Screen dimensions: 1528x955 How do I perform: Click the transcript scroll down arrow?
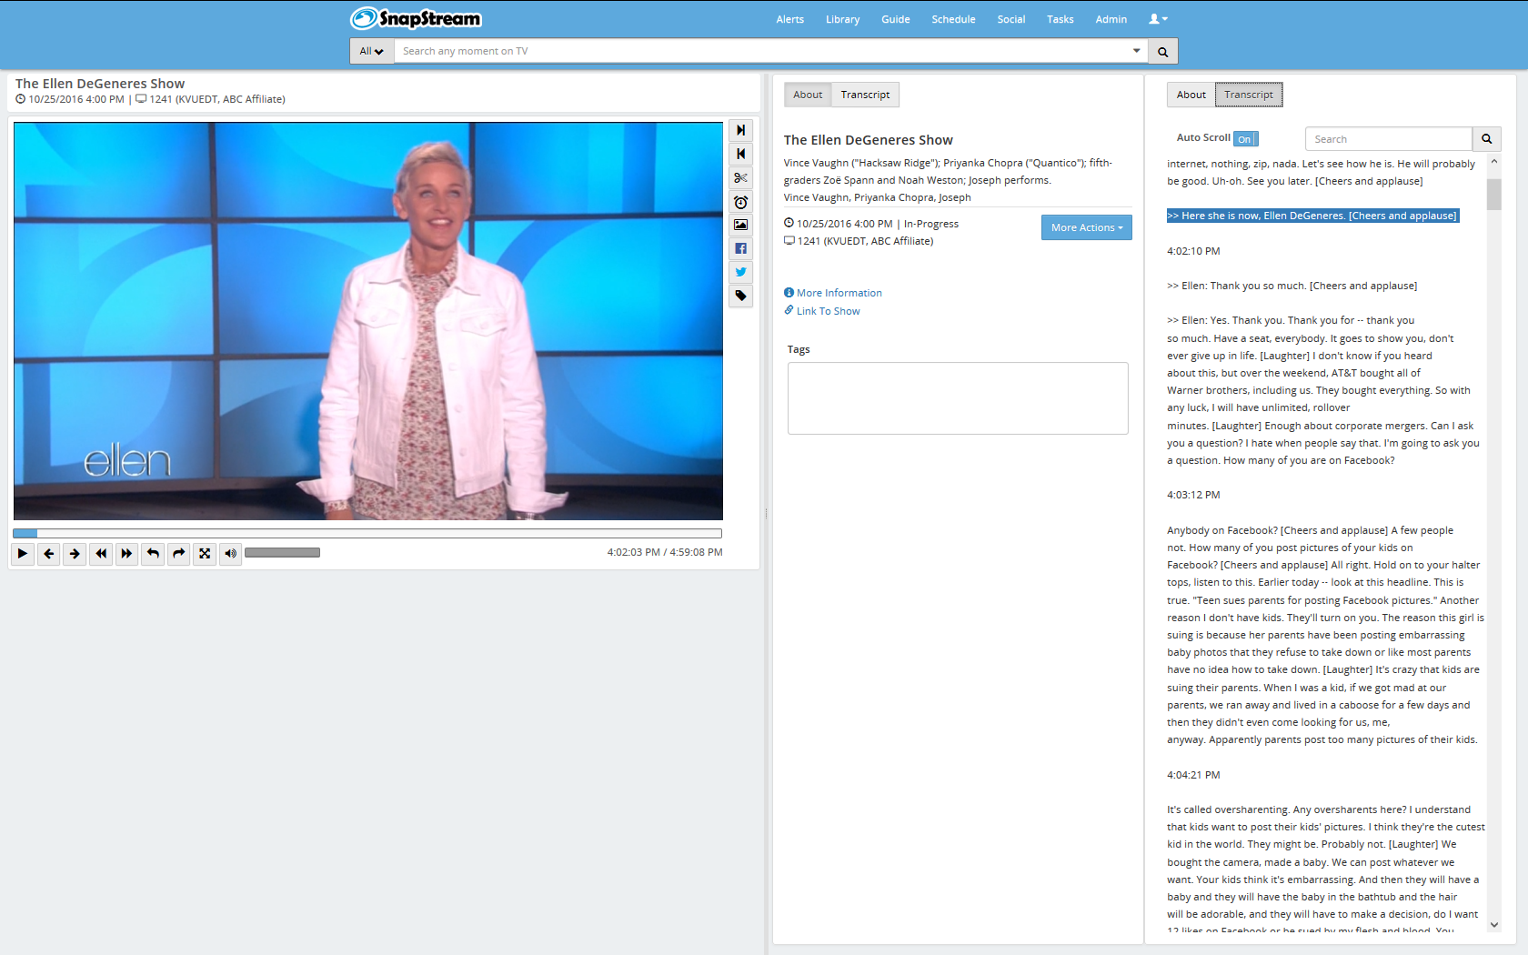tap(1493, 925)
